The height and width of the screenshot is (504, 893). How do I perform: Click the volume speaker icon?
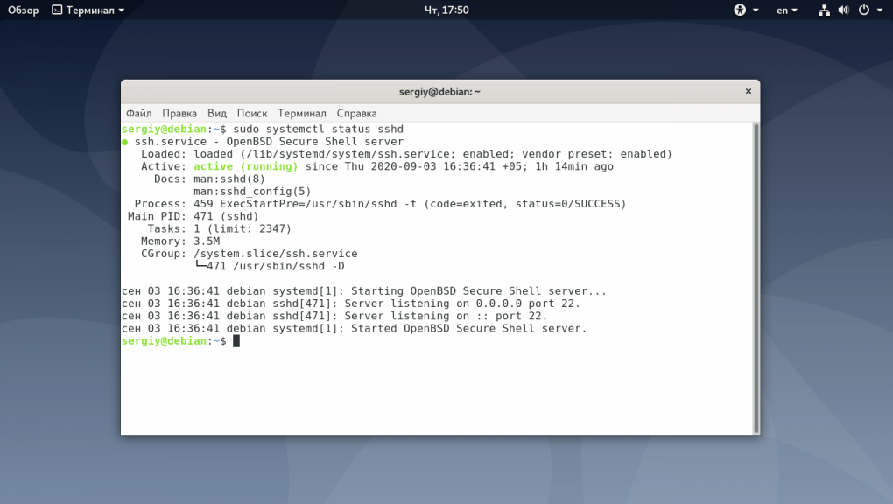click(x=843, y=10)
